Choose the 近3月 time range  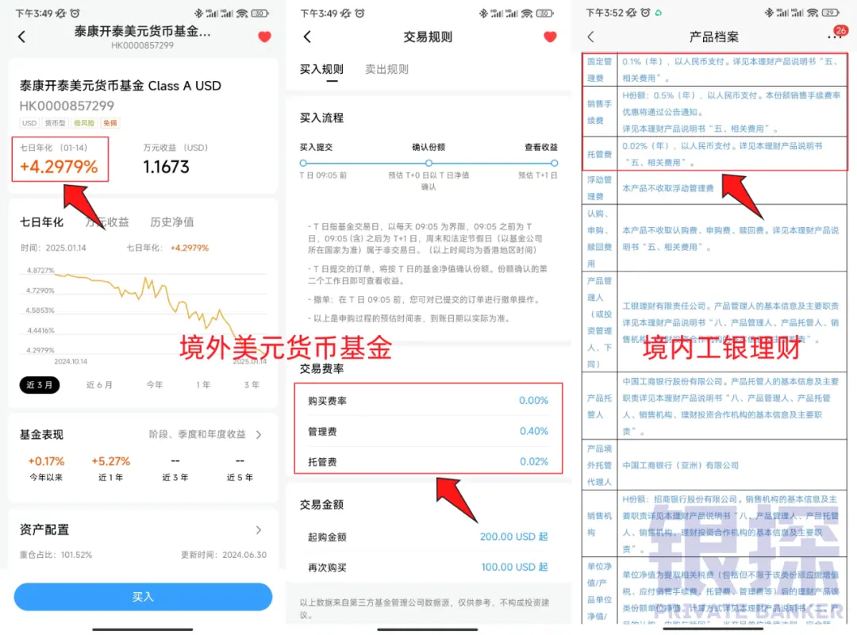click(x=40, y=385)
